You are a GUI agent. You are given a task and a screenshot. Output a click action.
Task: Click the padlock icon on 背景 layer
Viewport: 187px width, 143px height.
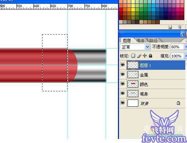[x=178, y=103]
